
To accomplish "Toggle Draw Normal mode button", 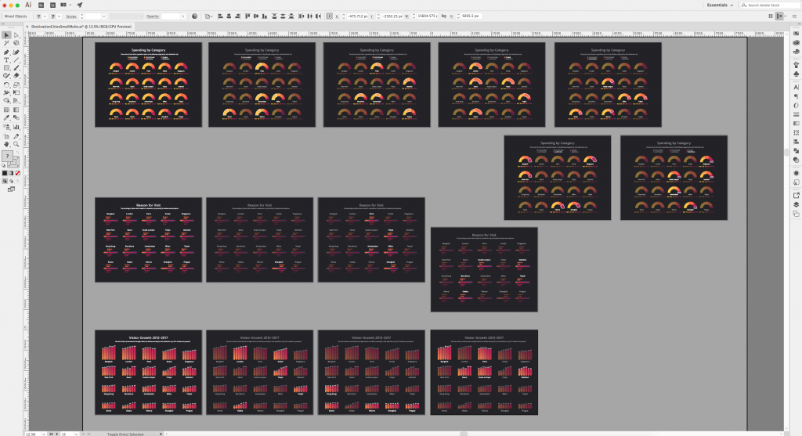I will pos(5,181).
